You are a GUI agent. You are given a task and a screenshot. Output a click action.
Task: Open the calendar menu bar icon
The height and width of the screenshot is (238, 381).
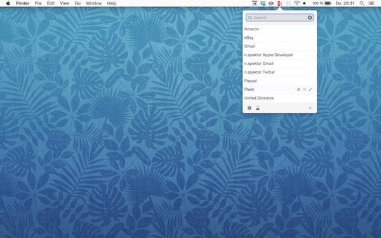click(x=255, y=3)
